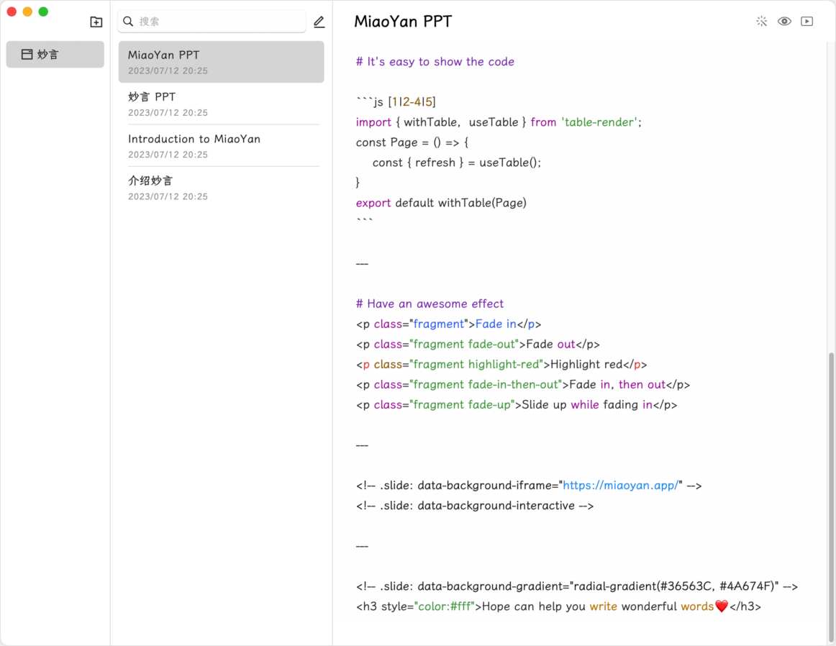Click the radial-gradient comment line

[x=577, y=586]
